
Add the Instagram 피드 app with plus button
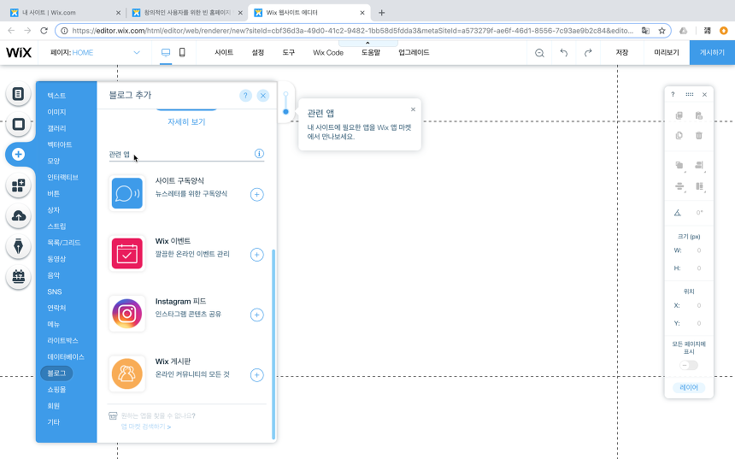click(x=257, y=315)
